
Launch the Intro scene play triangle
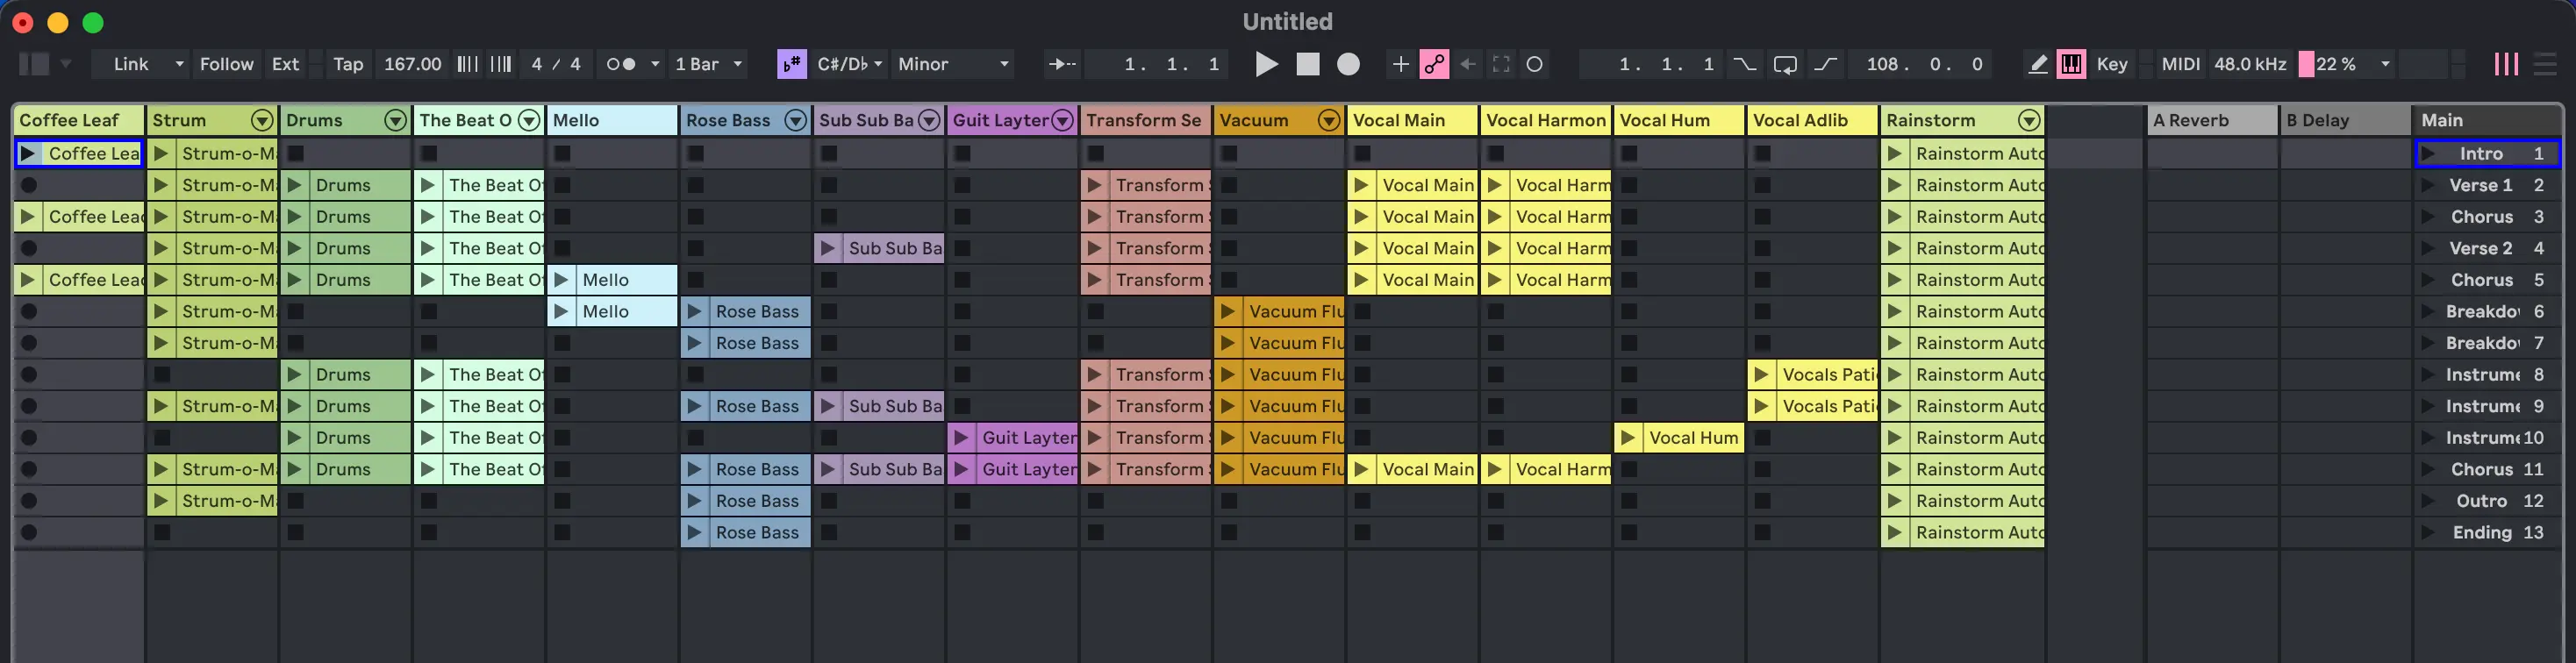click(x=2427, y=153)
